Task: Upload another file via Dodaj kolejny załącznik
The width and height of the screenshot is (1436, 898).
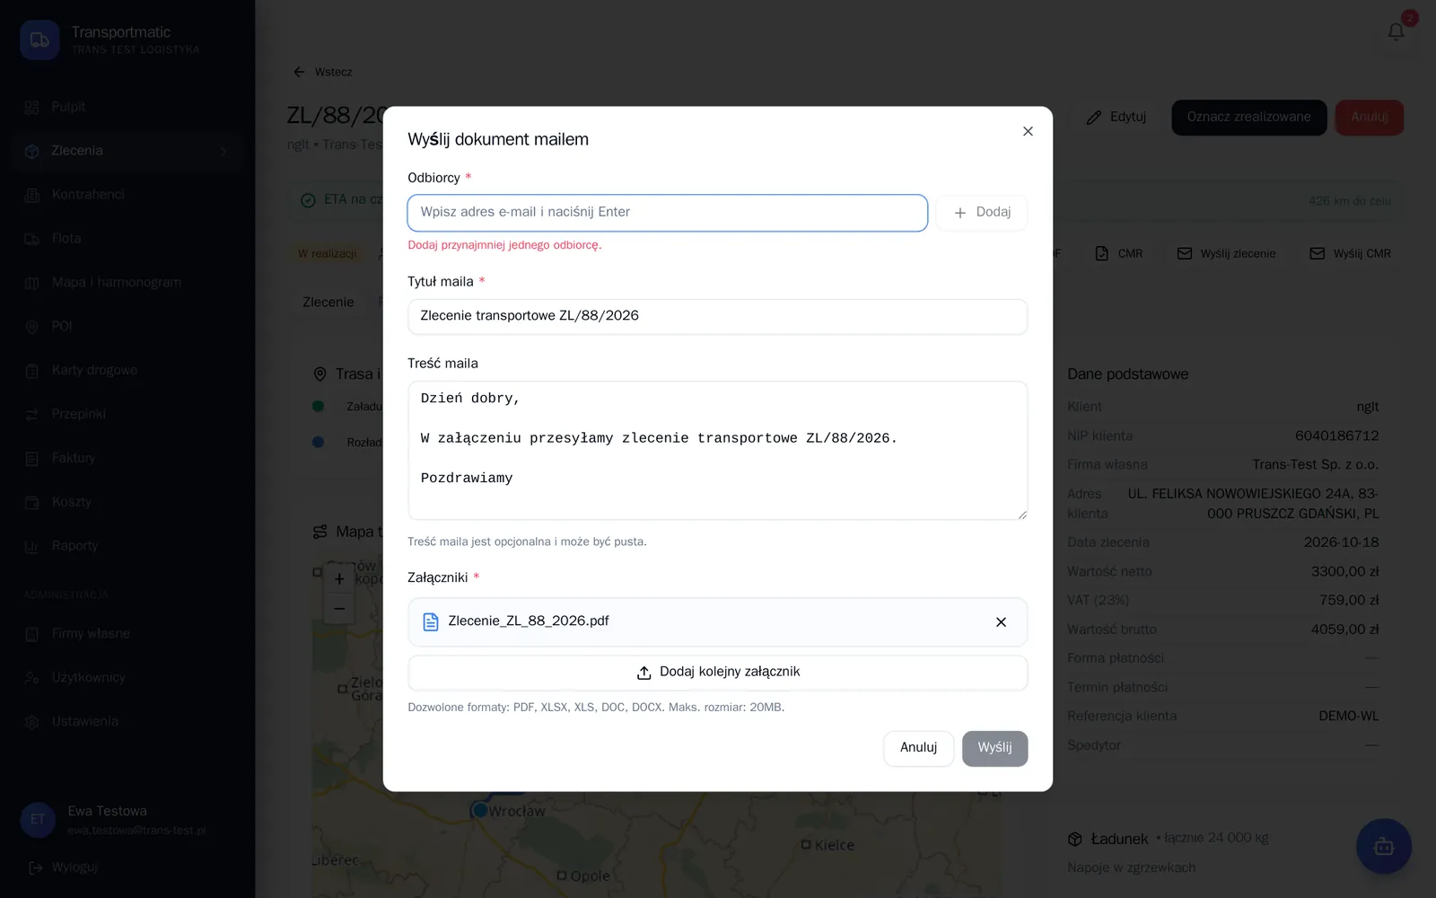Action: (x=717, y=673)
